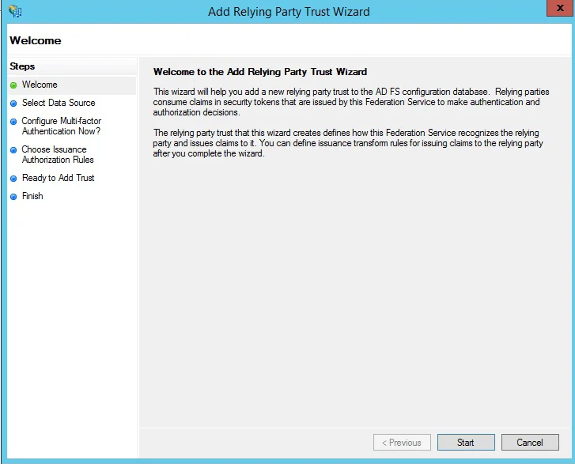This screenshot has width=575, height=464.
Task: Close the wizard with the red X
Action: [560, 8]
